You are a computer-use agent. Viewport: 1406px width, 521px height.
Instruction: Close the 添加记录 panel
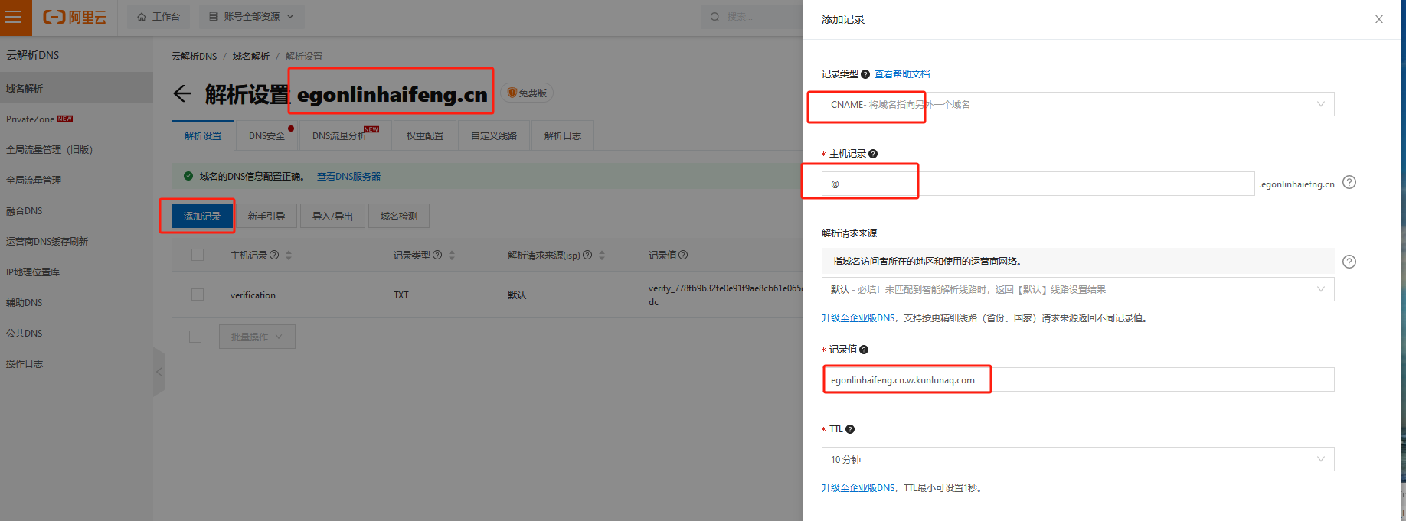coord(1379,19)
